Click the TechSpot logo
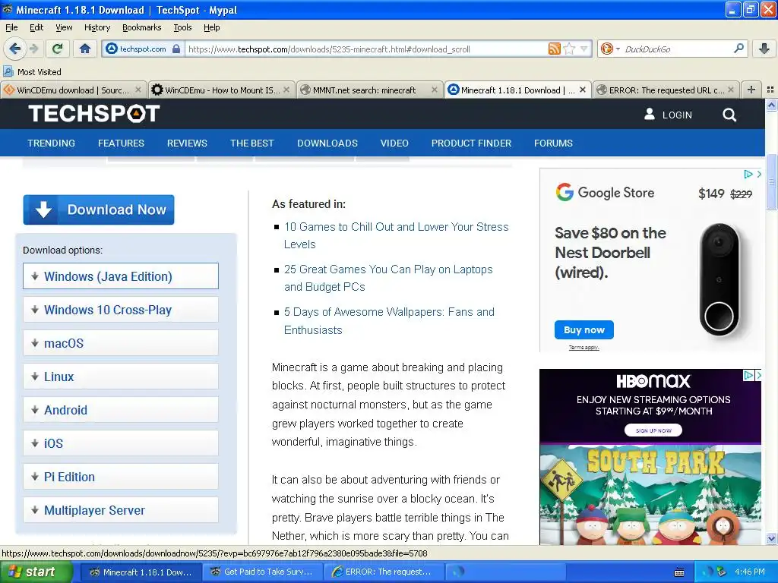 93,114
